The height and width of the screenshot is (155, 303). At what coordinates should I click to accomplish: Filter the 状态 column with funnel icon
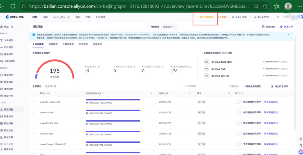[229, 93]
